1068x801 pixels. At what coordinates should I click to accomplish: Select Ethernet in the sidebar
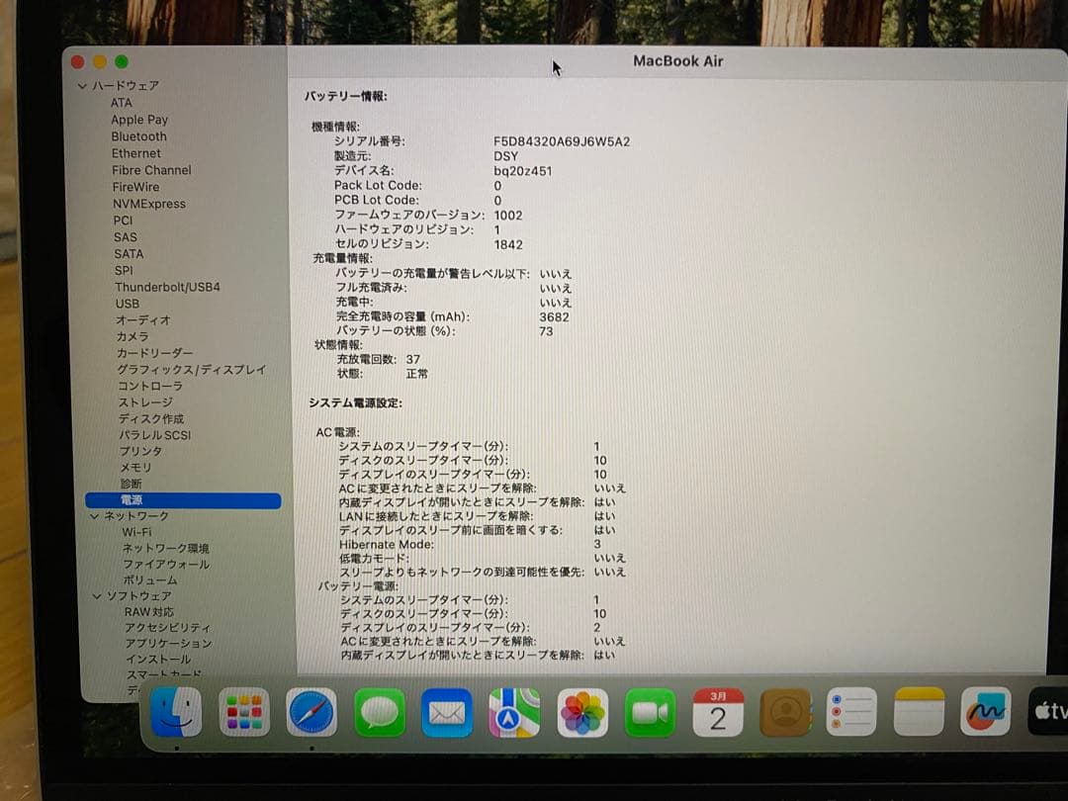[x=136, y=153]
